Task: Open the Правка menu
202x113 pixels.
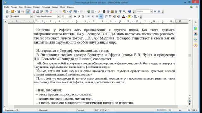Action: (x=14, y=7)
